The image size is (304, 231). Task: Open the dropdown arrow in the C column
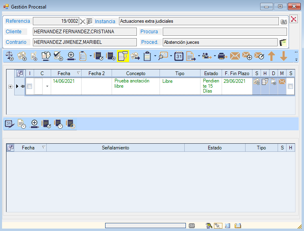click(47, 86)
